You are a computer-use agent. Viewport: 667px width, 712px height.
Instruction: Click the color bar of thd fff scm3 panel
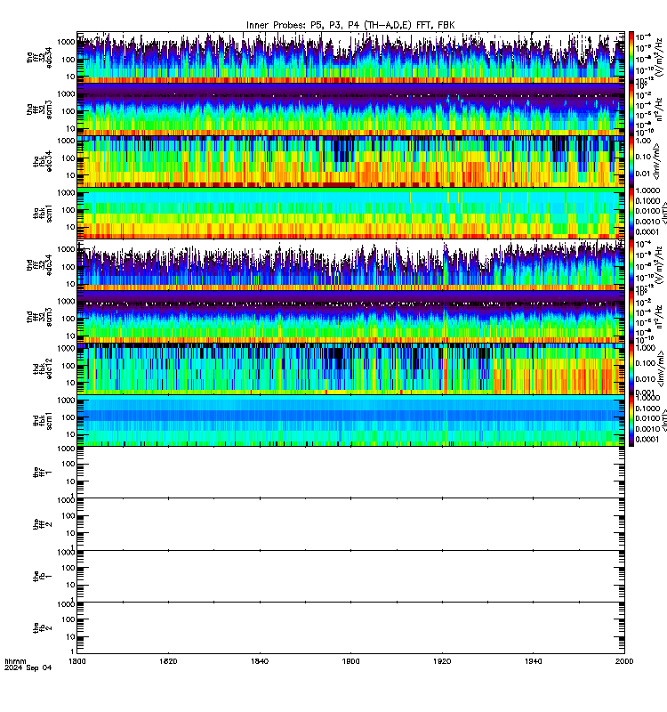click(631, 317)
